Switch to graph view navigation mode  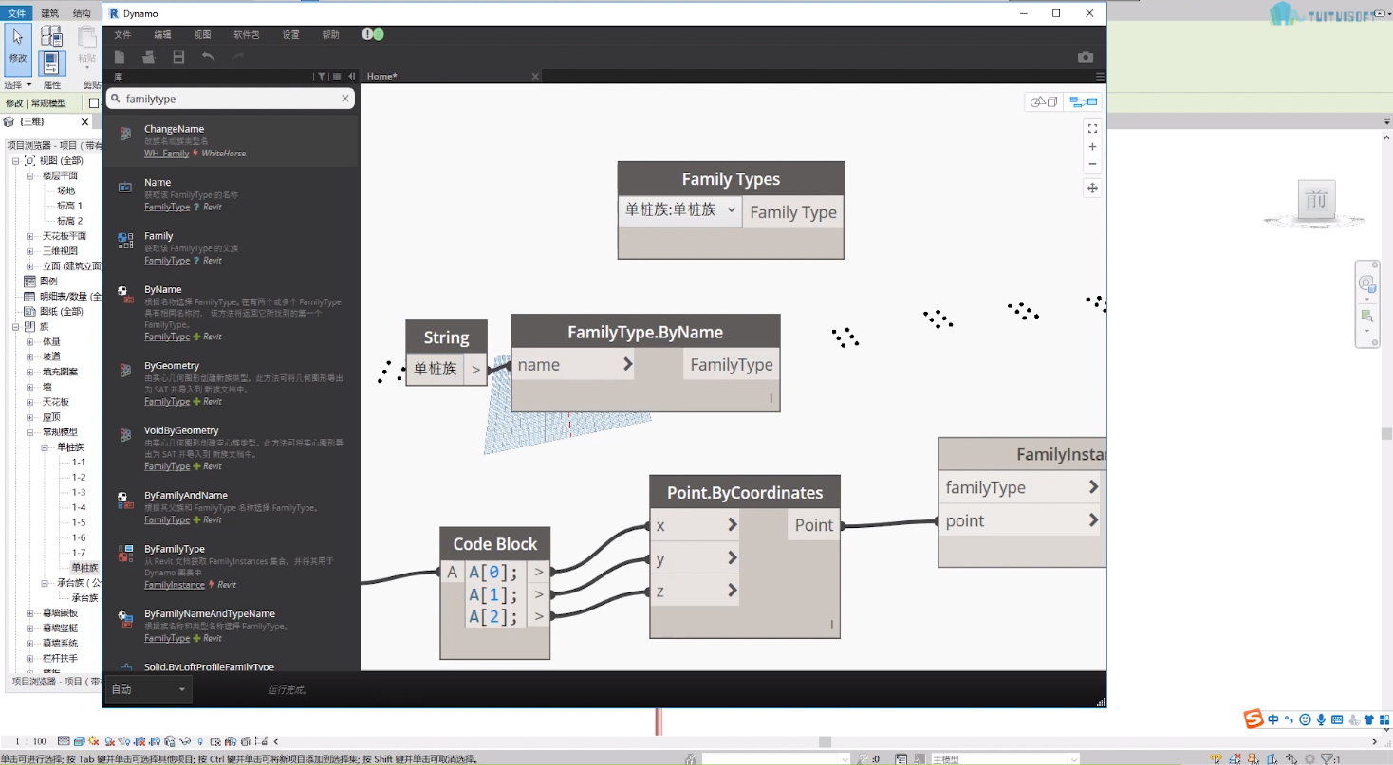coord(1083,102)
